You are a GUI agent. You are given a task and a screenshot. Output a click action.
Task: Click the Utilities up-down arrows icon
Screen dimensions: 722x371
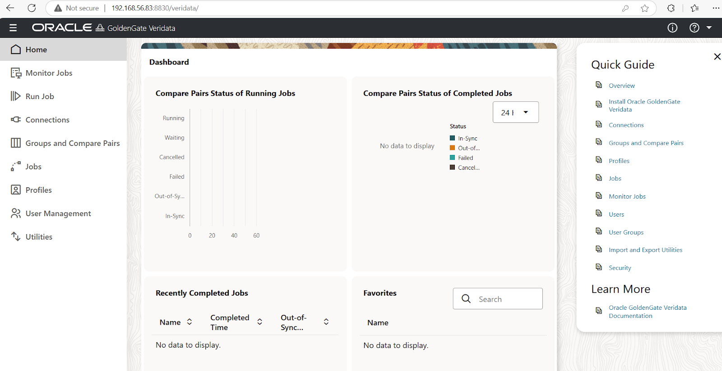(x=16, y=237)
